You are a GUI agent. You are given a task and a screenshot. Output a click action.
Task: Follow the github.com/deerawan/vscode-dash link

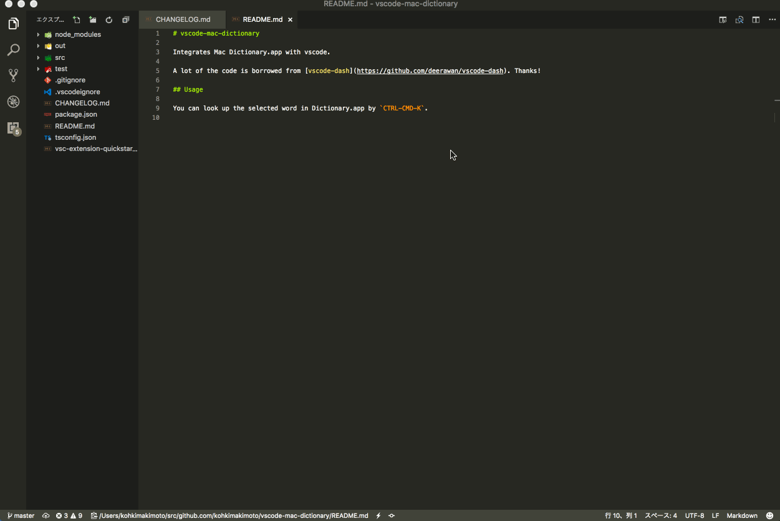coord(430,71)
